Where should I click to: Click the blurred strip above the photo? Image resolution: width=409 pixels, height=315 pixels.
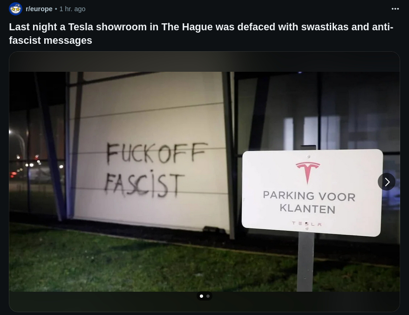(204, 62)
